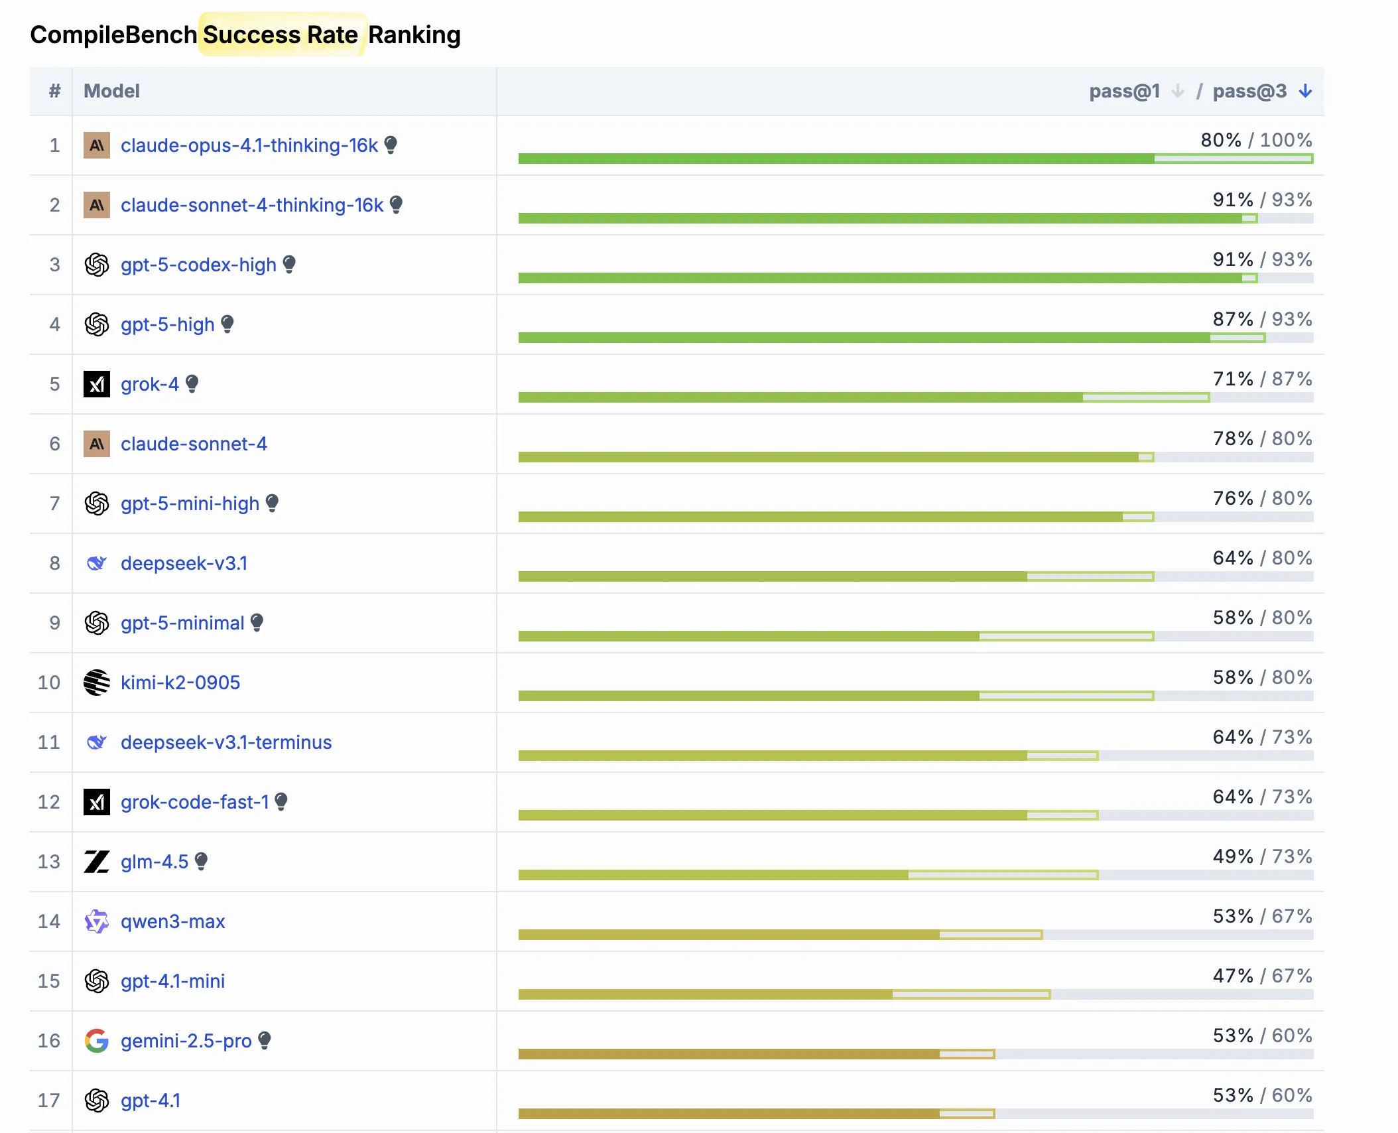This screenshot has height=1133, width=1398.
Task: Click the pass@1 column header label
Action: tap(1125, 91)
